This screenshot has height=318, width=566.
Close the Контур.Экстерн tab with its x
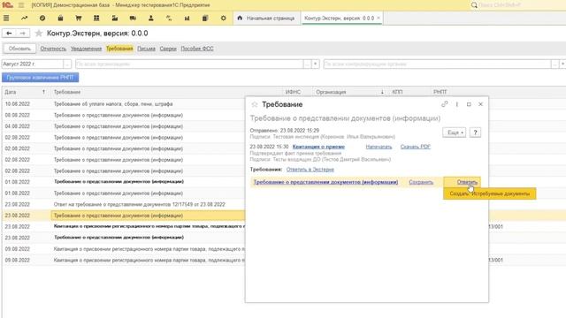coord(379,18)
